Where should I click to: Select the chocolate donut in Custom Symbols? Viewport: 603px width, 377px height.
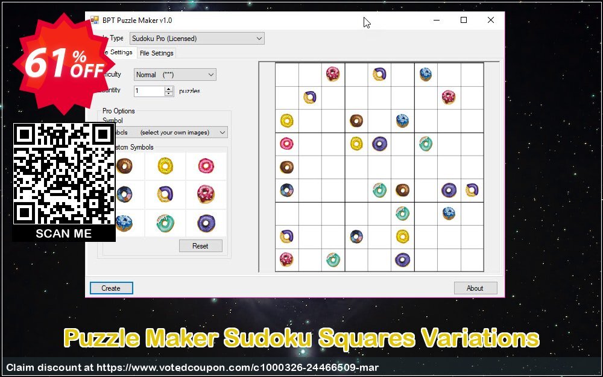pos(124,166)
